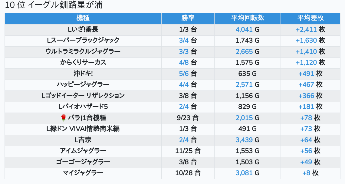
Task: Click ウルトラミラクルジャグラー machine name
Action: coord(83,51)
